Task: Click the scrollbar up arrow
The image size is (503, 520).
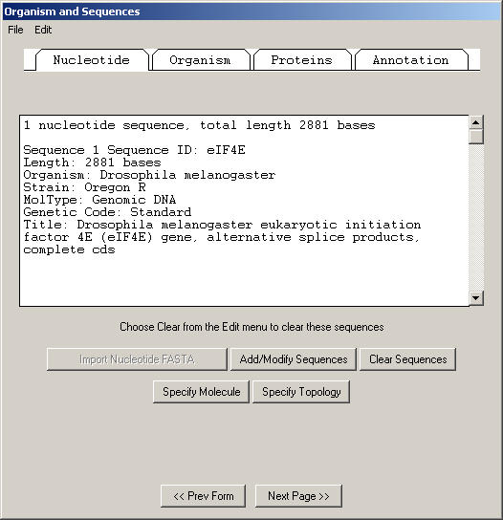Action: [x=476, y=122]
